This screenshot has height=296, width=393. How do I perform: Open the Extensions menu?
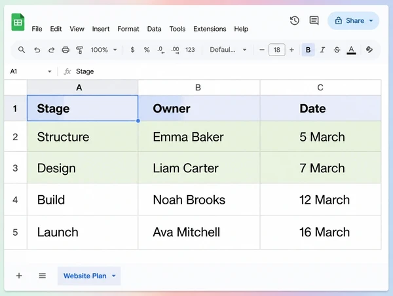210,29
